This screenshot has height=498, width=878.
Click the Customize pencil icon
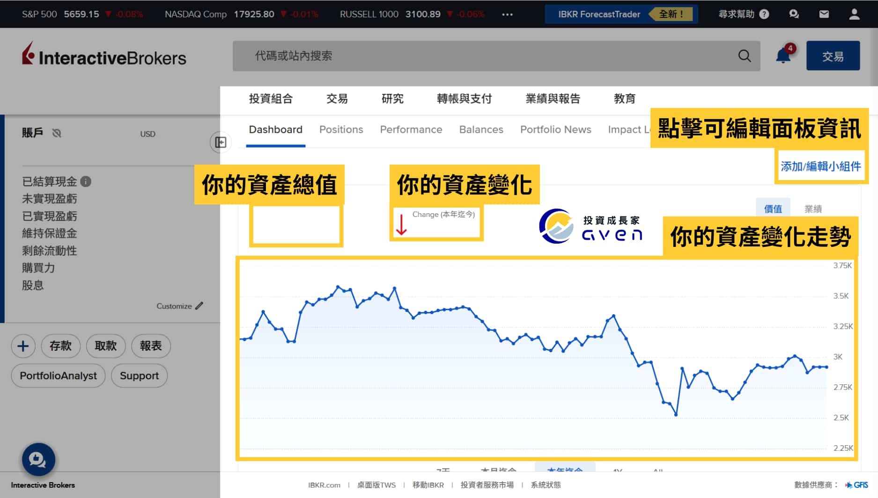click(x=199, y=306)
